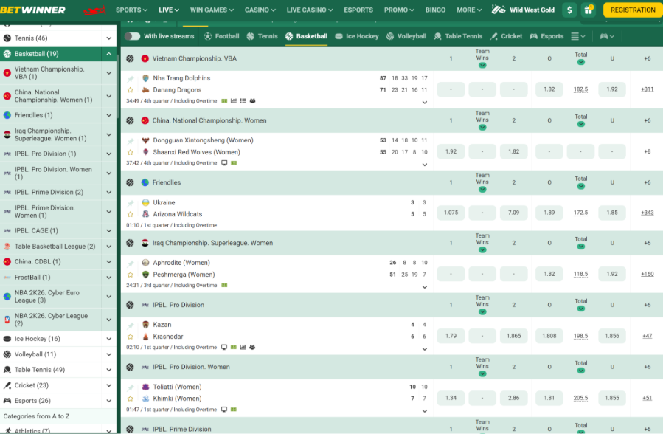Open live stream icon for Kazan match
The image size is (663, 434).
click(224, 348)
